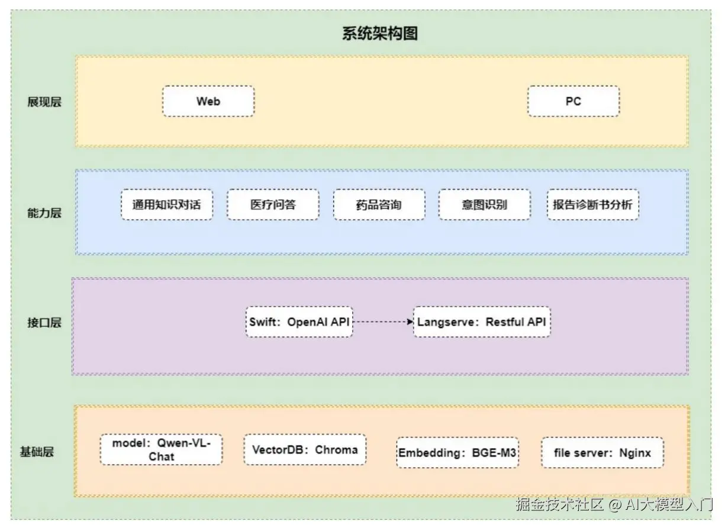Click the 通用知识对话 capability box
Image resolution: width=728 pixels, height=527 pixels.
pyautogui.click(x=167, y=205)
